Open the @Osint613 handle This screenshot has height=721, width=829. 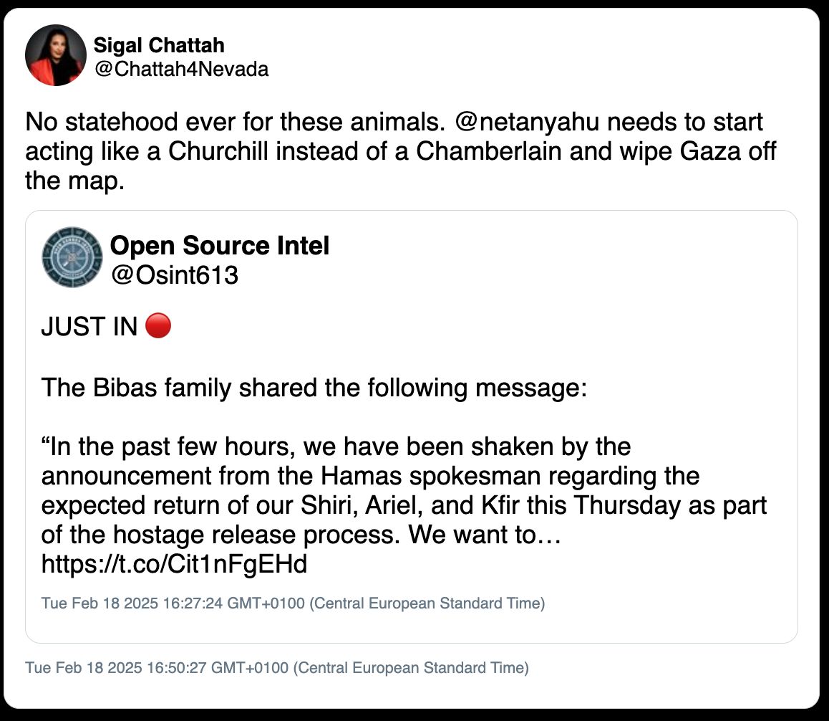coord(174,274)
